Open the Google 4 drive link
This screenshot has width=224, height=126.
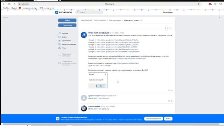(x=117, y=47)
